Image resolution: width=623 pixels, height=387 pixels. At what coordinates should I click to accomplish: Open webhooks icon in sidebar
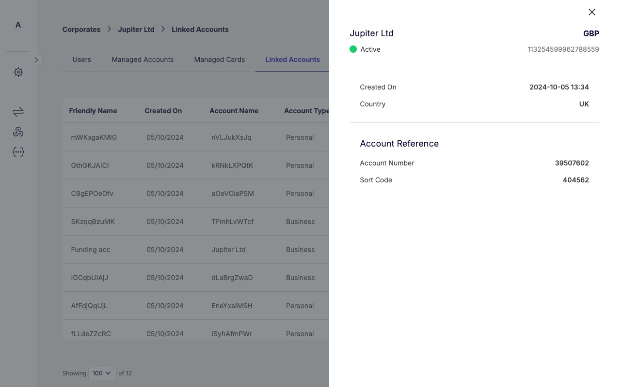pos(18,132)
